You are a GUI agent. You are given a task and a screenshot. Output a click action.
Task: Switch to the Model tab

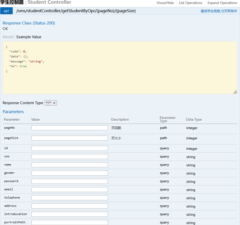8,37
